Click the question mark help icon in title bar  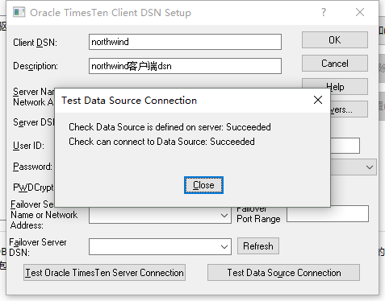coord(324,12)
